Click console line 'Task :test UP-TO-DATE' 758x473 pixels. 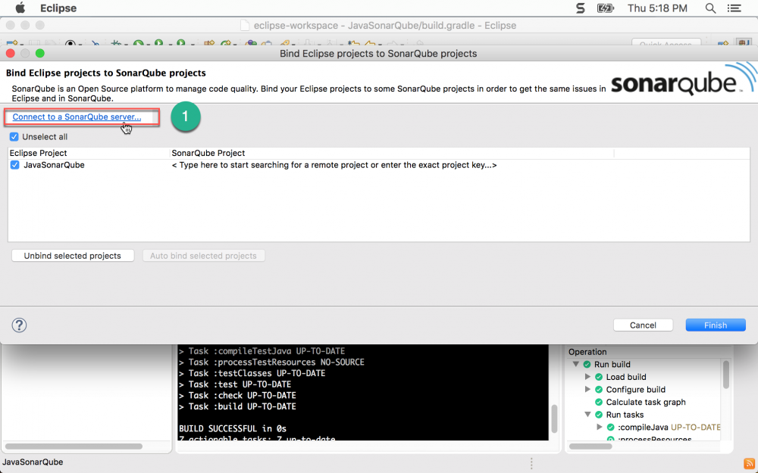click(x=235, y=384)
